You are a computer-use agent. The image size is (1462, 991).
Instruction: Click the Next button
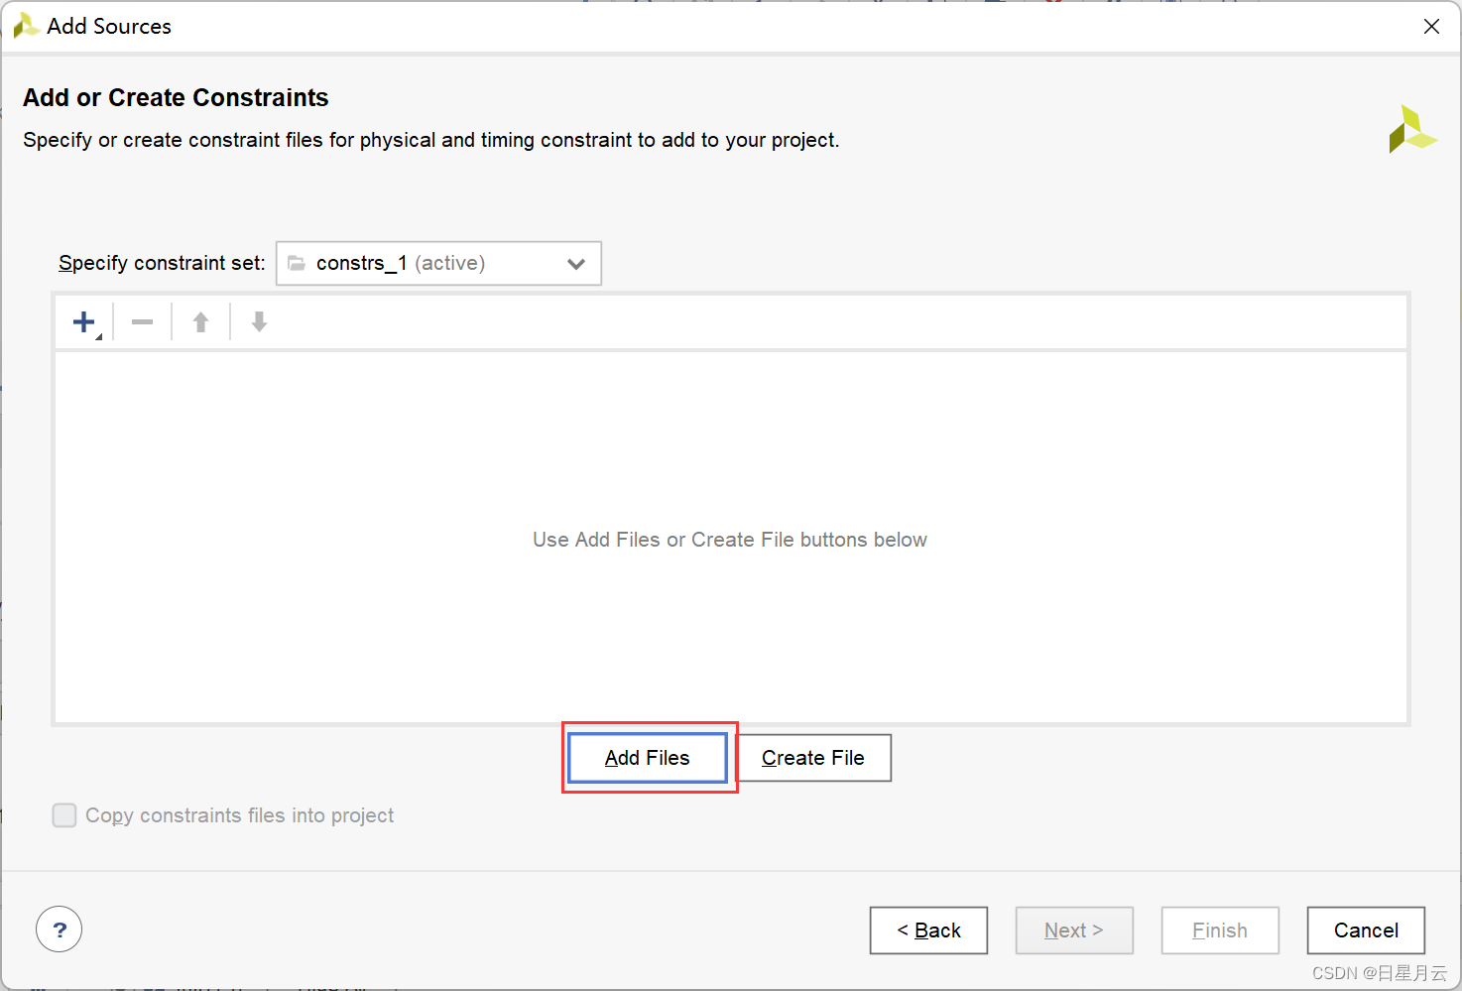point(1073,930)
